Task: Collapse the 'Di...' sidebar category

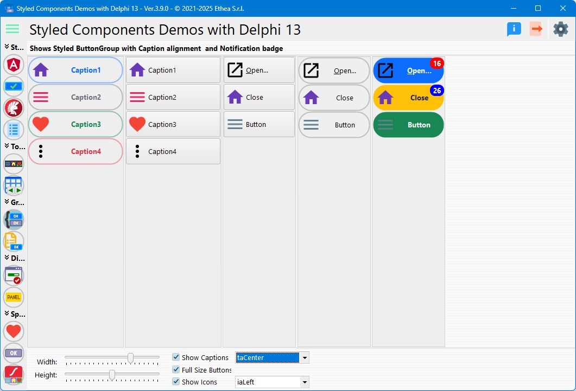Action: (x=7, y=258)
